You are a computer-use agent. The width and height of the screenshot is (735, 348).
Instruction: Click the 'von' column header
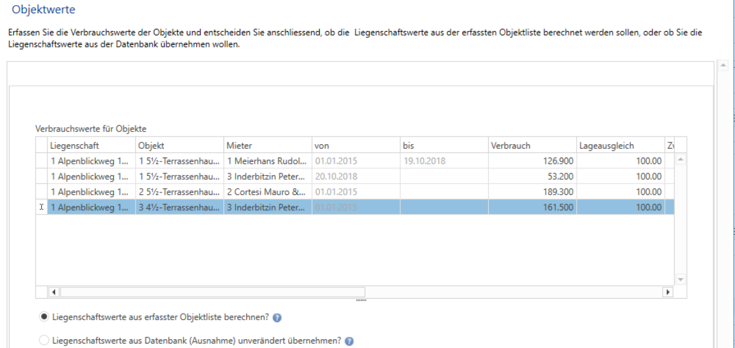pos(356,145)
